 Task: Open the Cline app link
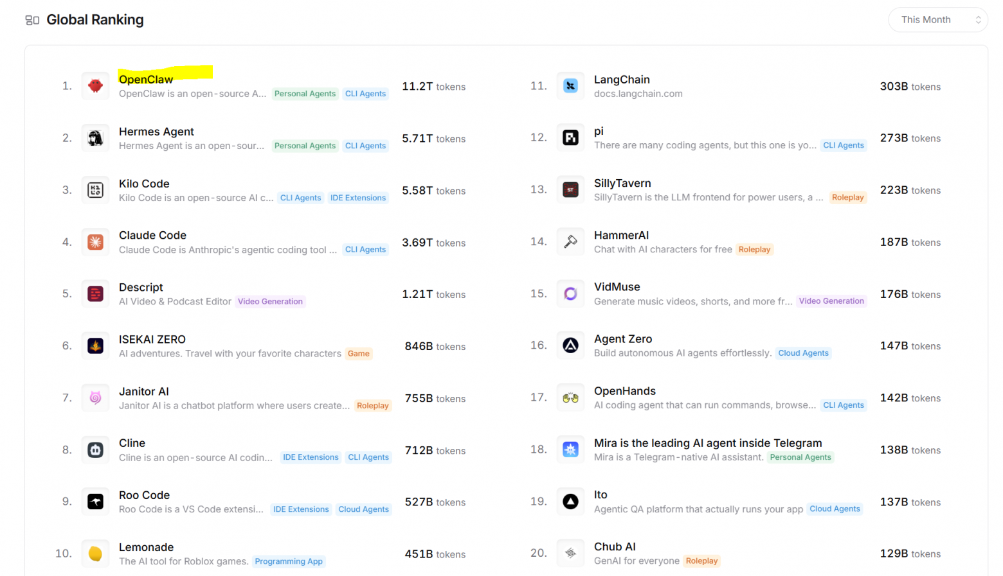click(x=132, y=442)
